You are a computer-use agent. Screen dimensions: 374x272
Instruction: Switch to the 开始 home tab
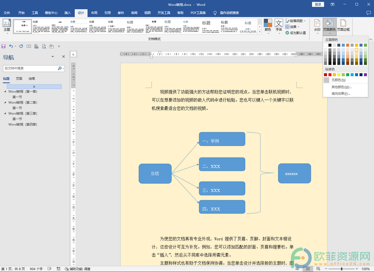[21, 13]
